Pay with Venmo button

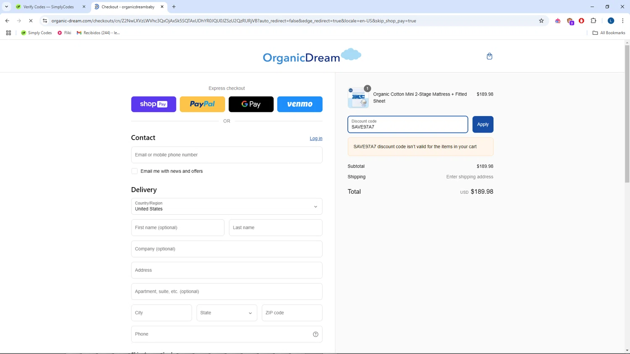[x=300, y=104]
